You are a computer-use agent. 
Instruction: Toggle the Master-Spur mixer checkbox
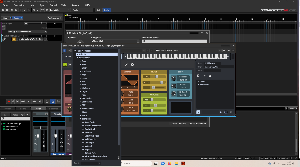pos(4,129)
